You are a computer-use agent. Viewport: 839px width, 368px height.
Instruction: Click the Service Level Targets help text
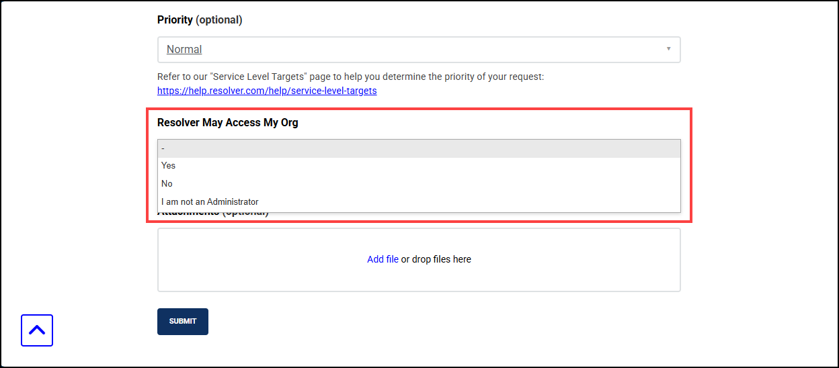point(350,77)
